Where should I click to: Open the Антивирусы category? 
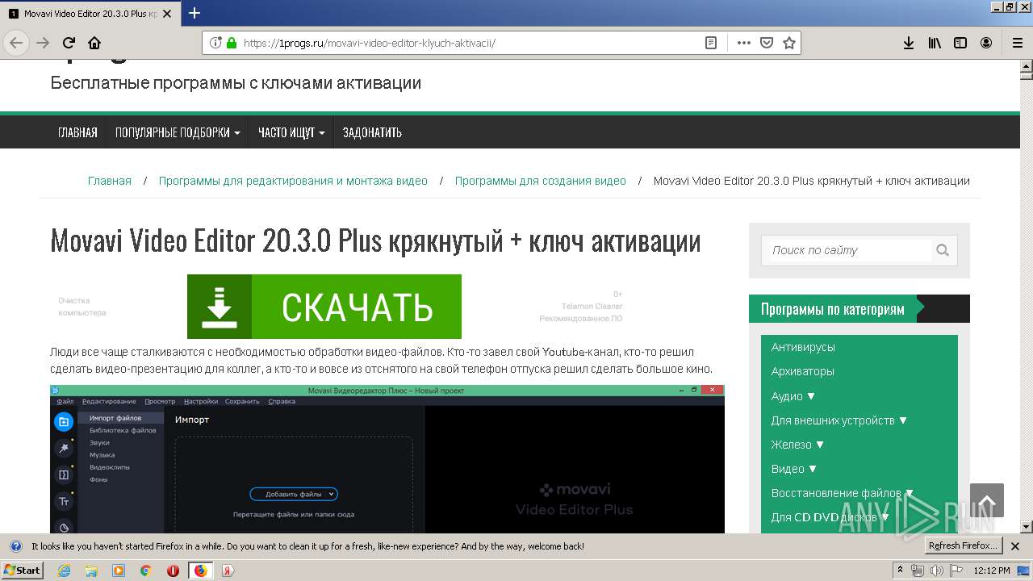[803, 347]
